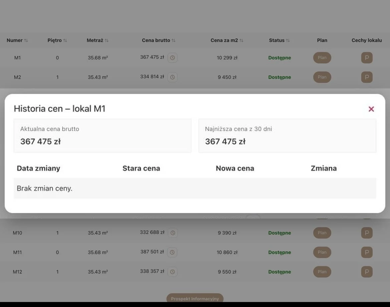390x307 pixels.
Task: Click the 'Zmiana' column header
Action: (324, 168)
